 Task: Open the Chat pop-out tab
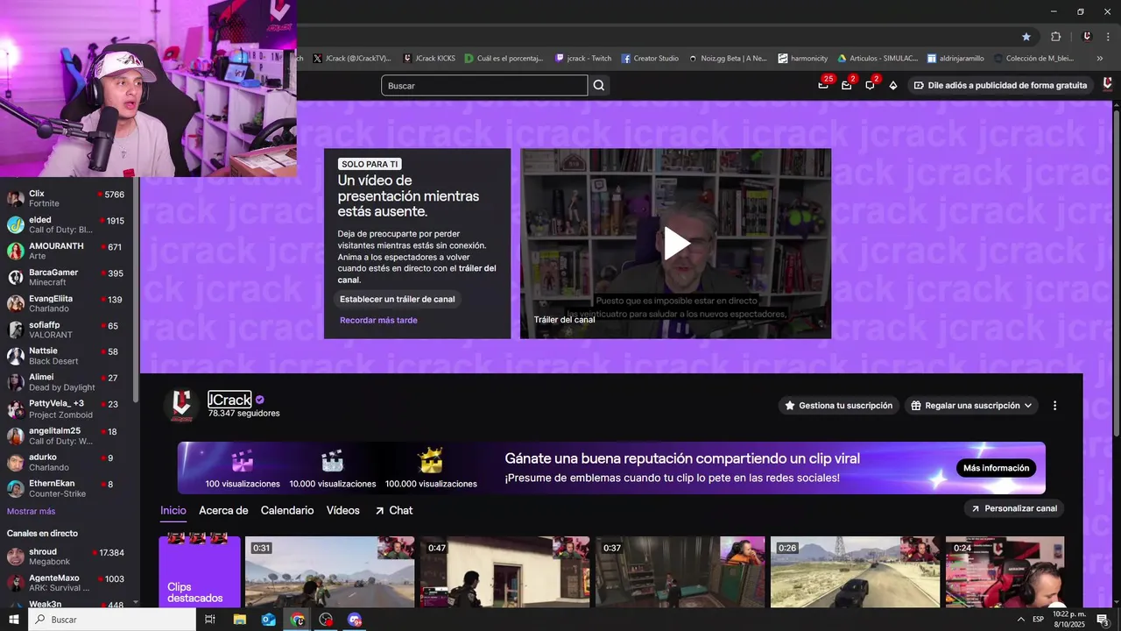[393, 510]
